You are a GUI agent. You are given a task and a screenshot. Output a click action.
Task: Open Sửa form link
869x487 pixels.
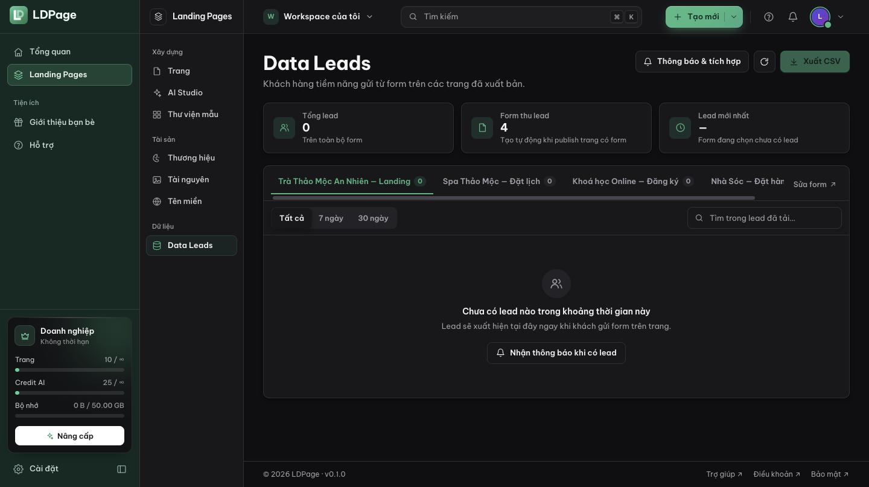(x=815, y=185)
